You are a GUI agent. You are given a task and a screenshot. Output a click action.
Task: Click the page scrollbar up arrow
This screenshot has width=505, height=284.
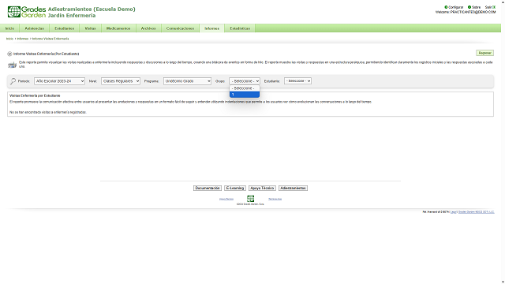pyautogui.click(x=503, y=2)
